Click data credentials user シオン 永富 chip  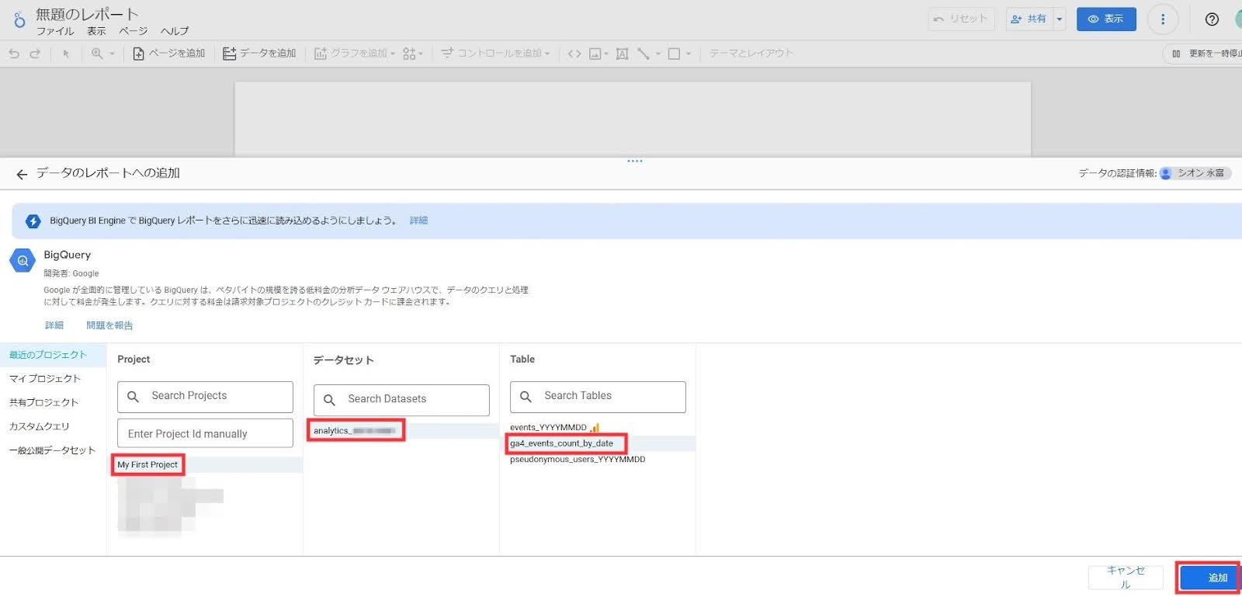[x=1195, y=173]
